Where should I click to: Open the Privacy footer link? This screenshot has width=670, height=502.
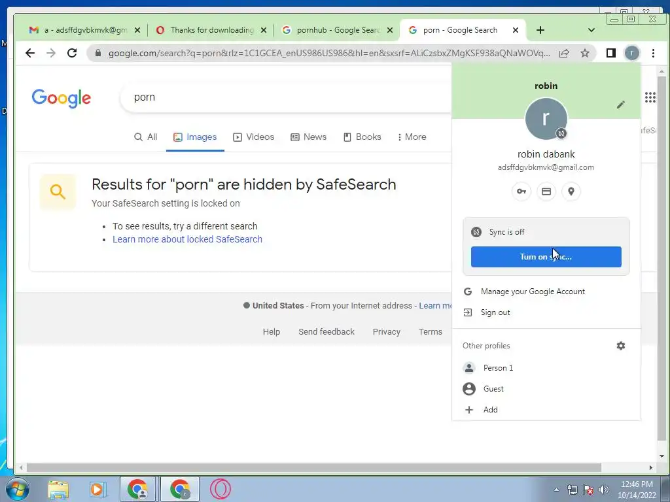tap(386, 331)
